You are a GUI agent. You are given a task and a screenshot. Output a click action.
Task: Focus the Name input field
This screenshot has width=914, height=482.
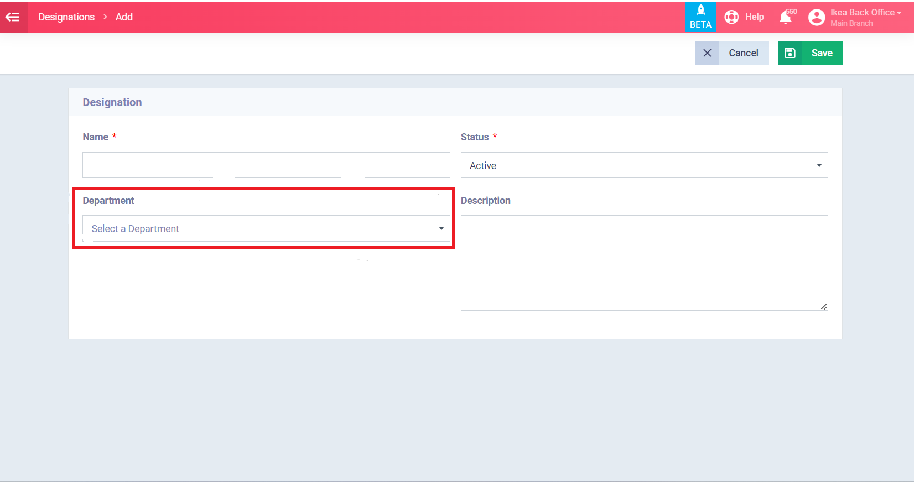[266, 165]
